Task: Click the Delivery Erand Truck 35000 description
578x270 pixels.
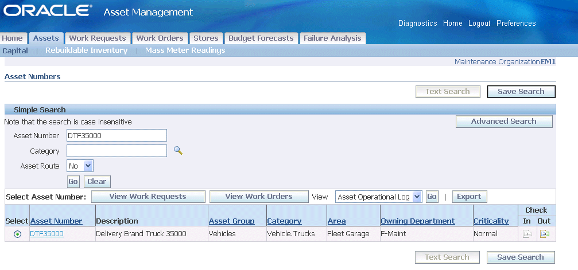Action: [x=141, y=234]
